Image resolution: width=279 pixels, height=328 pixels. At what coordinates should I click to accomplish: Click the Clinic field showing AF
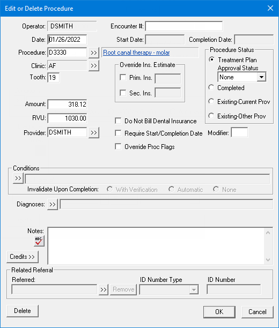tap(67, 66)
